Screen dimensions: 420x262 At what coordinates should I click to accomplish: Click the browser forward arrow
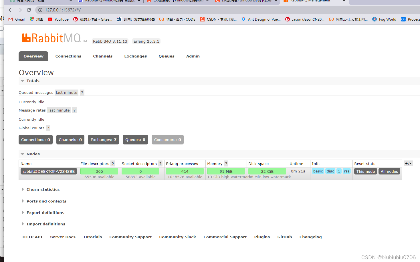click(x=20, y=10)
